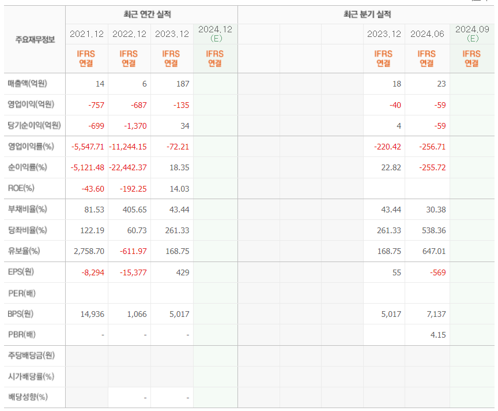
Task: Click the 23 quarterly revenue value
Action: 442,84
